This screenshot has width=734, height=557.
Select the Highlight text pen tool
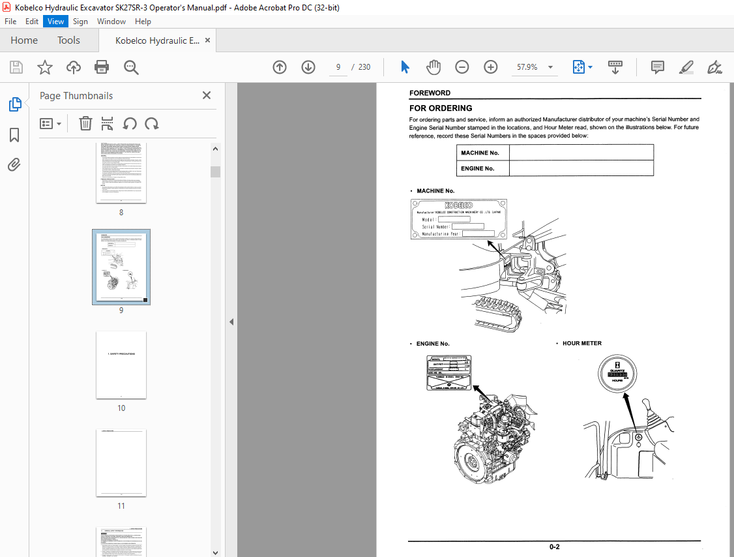coord(686,67)
